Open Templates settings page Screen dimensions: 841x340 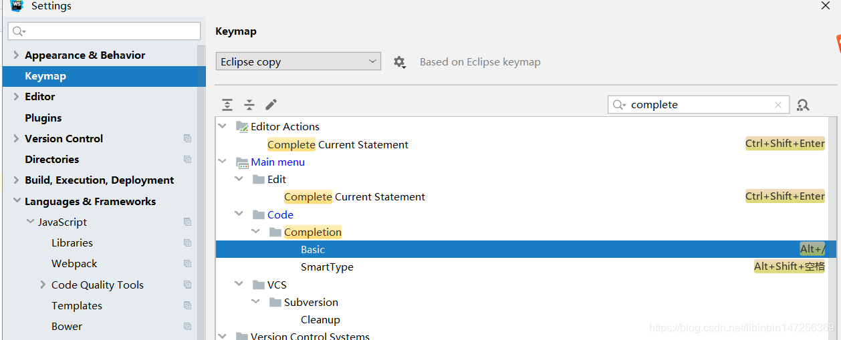(x=77, y=305)
